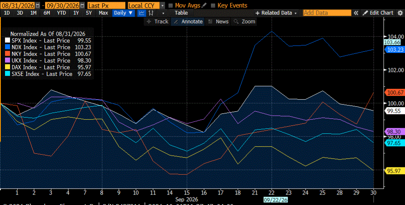Activate the Annotate drawing tool

click(x=188, y=22)
